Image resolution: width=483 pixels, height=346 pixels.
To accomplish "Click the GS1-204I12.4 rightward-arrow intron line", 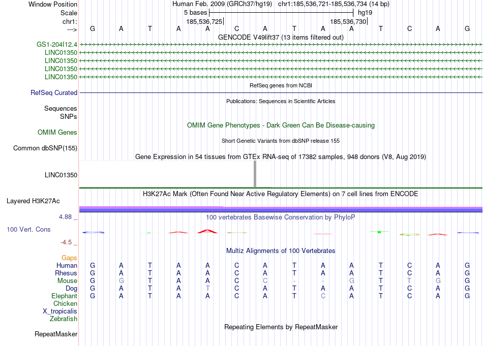I will tap(281, 45).
